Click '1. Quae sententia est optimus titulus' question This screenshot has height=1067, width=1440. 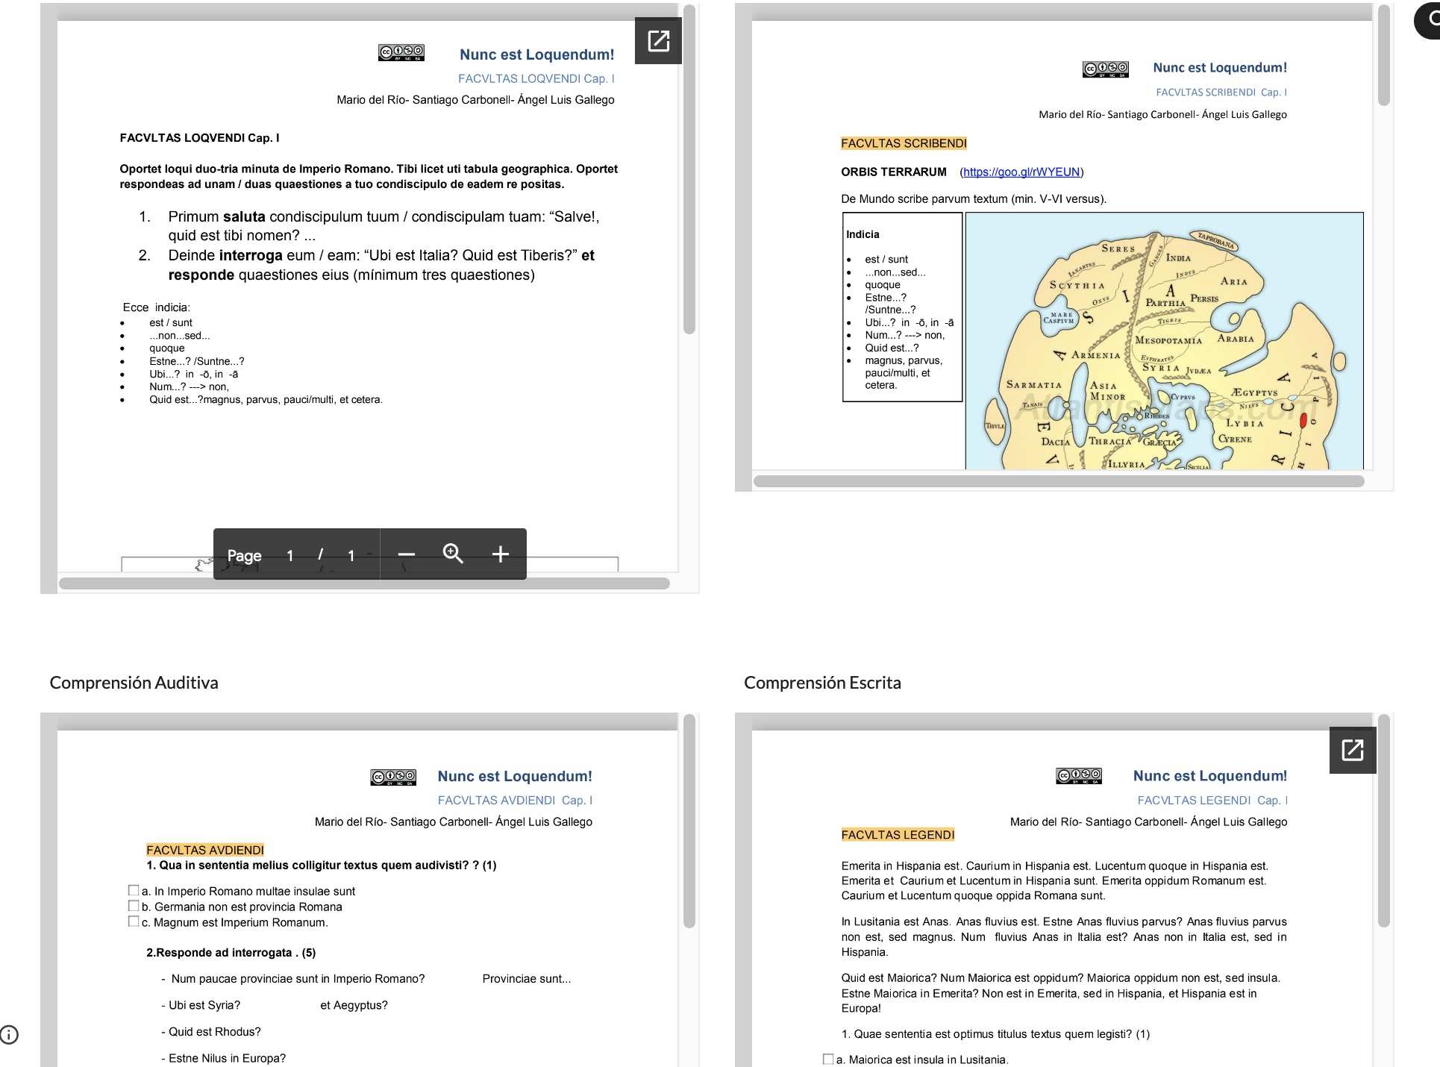pos(995,1034)
